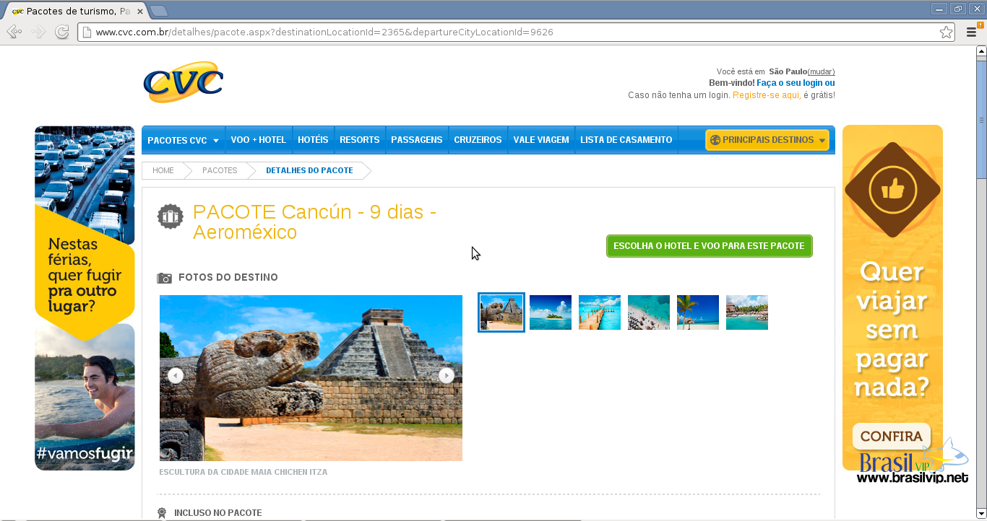The image size is (987, 521).
Task: Open the Chrome menu icon
Action: coord(972,32)
